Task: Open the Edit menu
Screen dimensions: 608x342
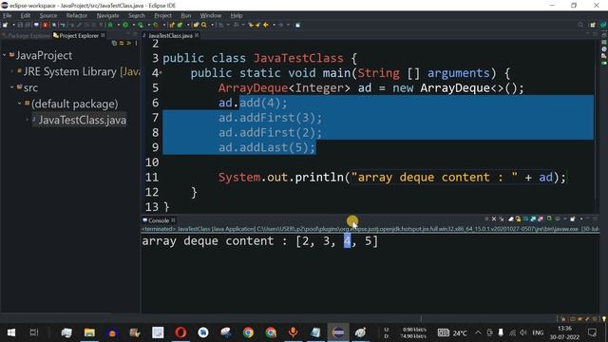Action: 26,15
